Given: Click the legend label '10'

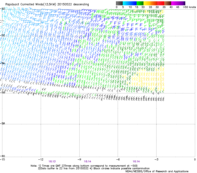Looking at the screenshot, I should tap(130, 7).
